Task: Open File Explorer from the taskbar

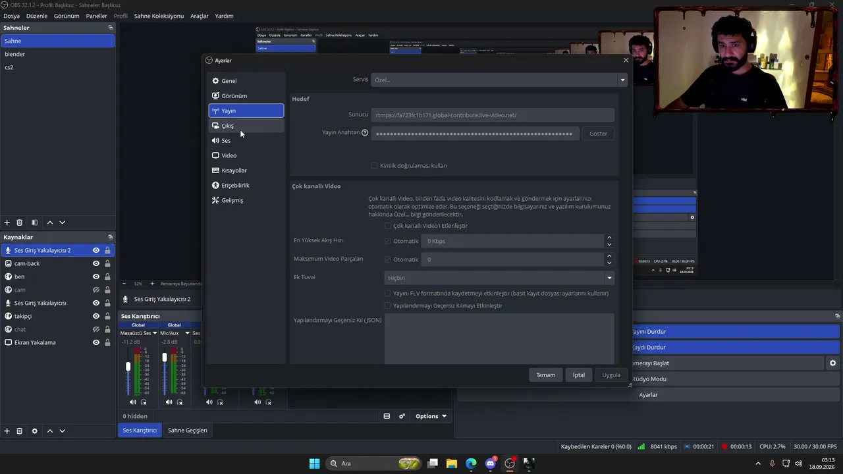Action: coord(452,463)
